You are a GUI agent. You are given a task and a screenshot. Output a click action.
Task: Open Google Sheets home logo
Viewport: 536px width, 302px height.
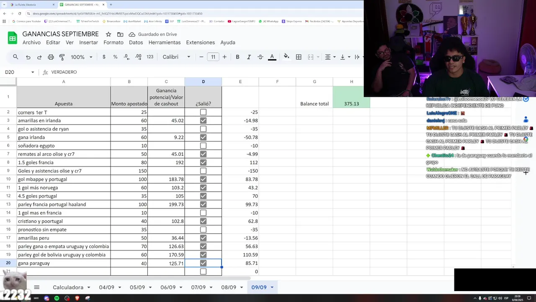(x=12, y=38)
